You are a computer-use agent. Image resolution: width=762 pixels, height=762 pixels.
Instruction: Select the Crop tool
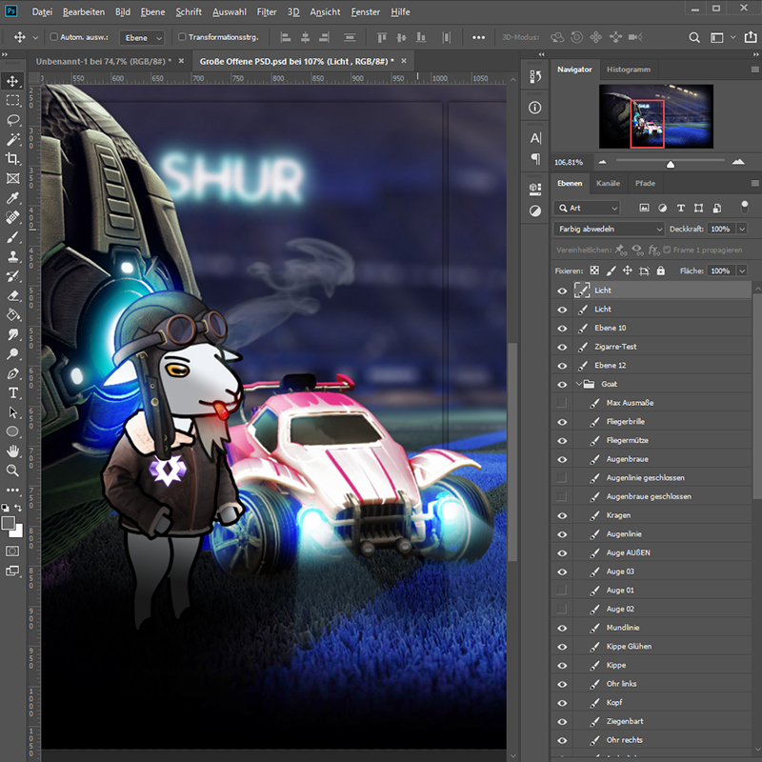tap(12, 159)
